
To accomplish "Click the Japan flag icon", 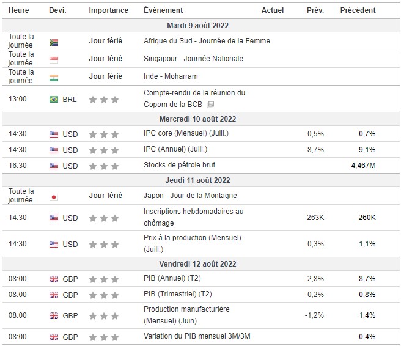I will (54, 197).
